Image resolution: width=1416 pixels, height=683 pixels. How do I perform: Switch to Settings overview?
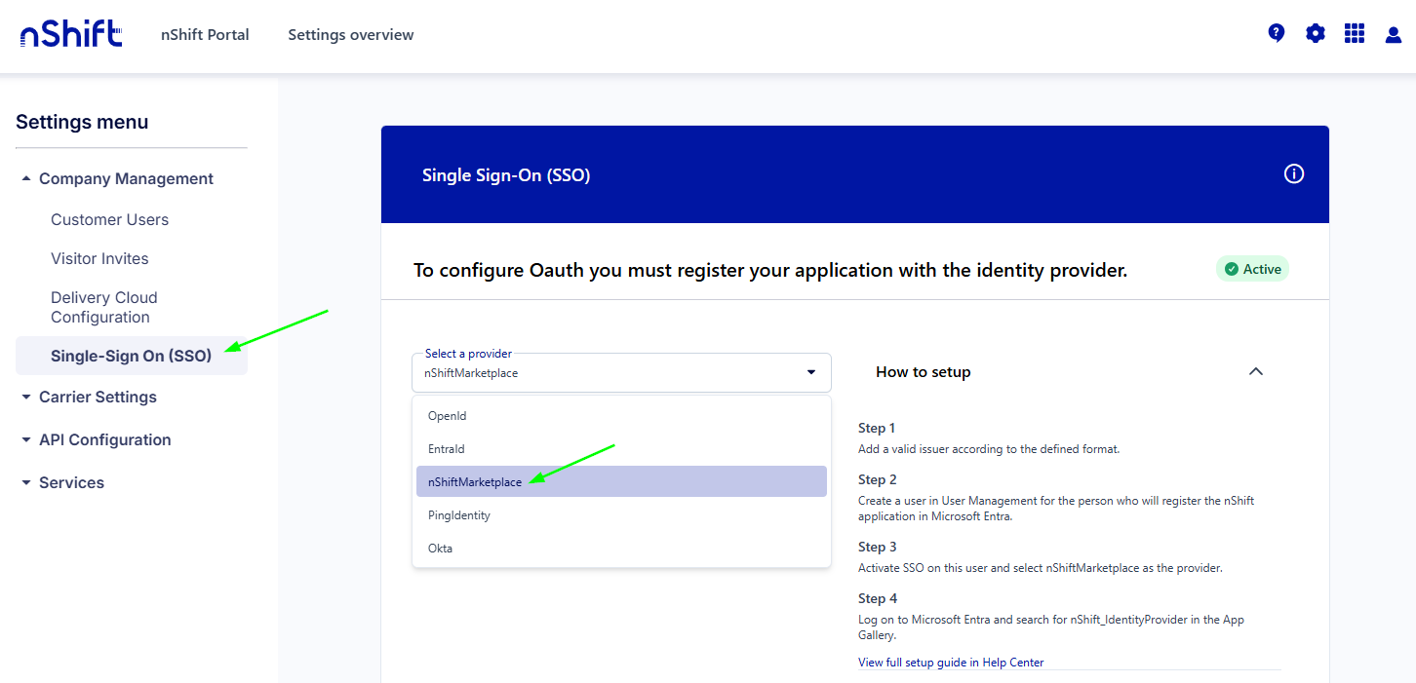(x=350, y=34)
